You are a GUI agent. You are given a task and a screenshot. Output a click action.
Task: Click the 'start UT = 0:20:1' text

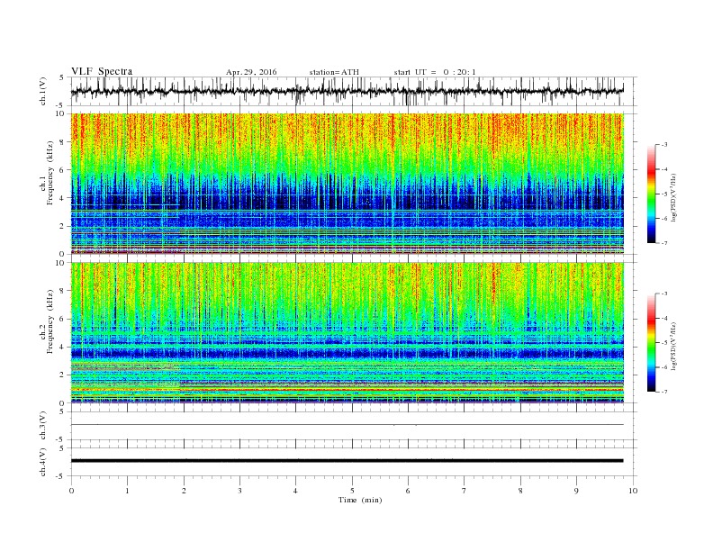435,72
